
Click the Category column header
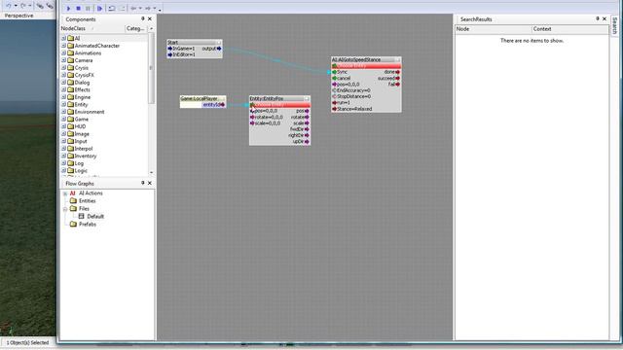(136, 28)
